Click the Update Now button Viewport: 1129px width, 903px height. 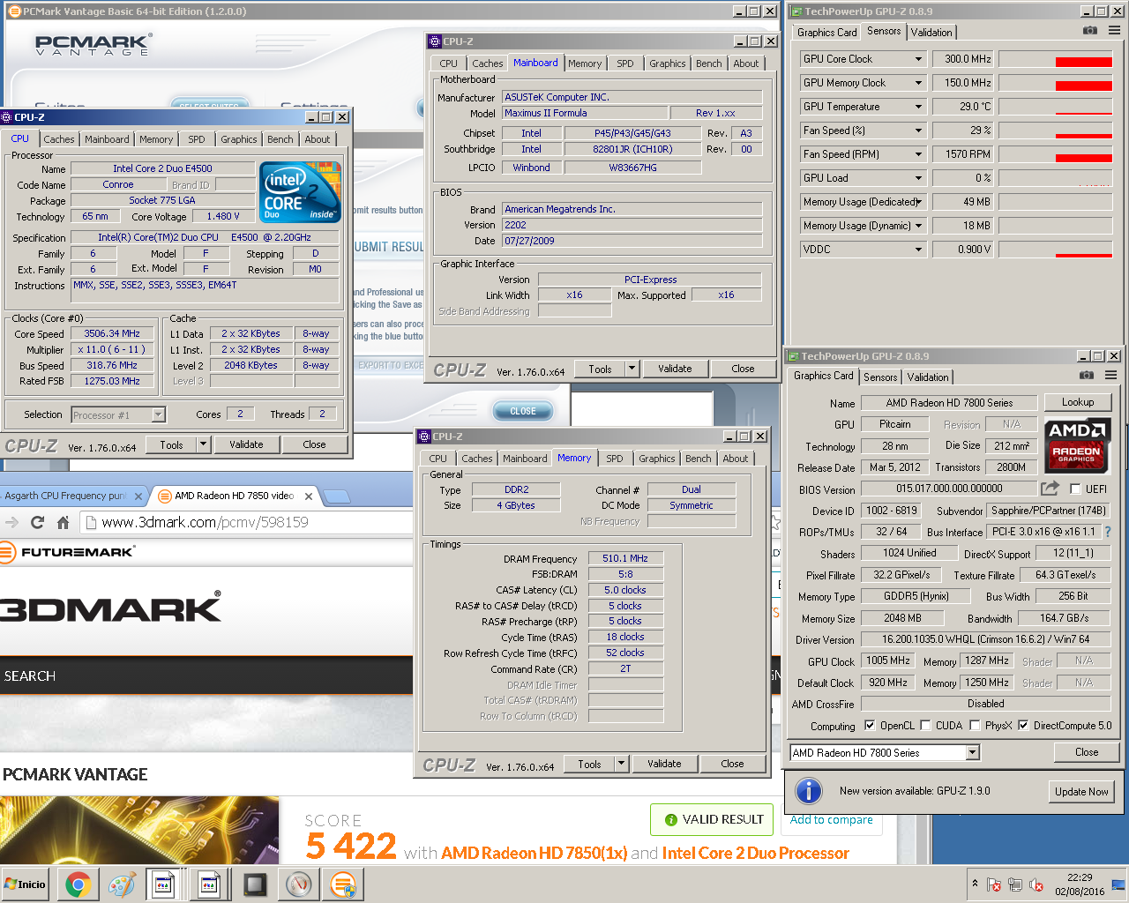(x=1081, y=792)
